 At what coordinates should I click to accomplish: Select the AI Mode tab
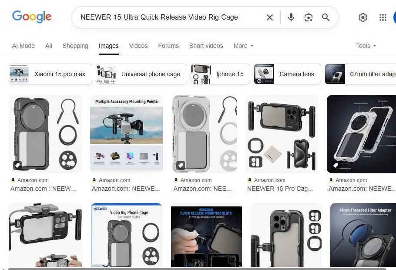tap(23, 46)
